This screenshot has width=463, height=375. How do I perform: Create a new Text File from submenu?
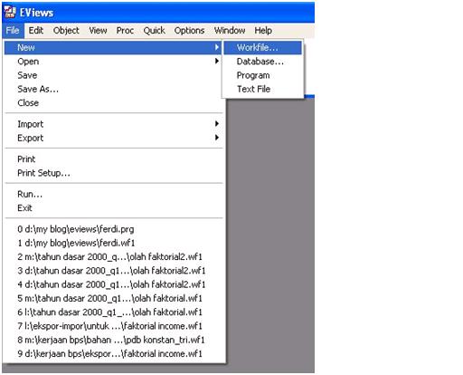coord(262,89)
